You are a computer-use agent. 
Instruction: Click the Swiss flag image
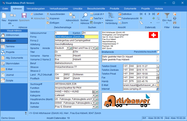(x=153, y=35)
